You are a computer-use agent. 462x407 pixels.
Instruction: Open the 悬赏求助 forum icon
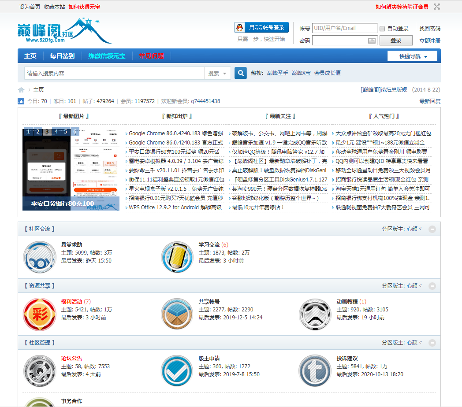coord(40,257)
